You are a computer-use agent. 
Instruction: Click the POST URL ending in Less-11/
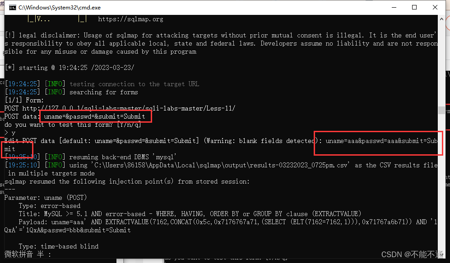(129, 108)
